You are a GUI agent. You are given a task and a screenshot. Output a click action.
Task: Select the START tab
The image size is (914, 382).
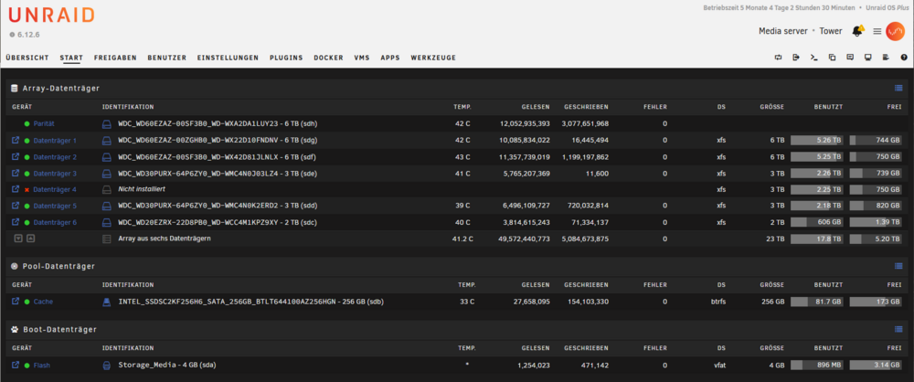point(71,58)
